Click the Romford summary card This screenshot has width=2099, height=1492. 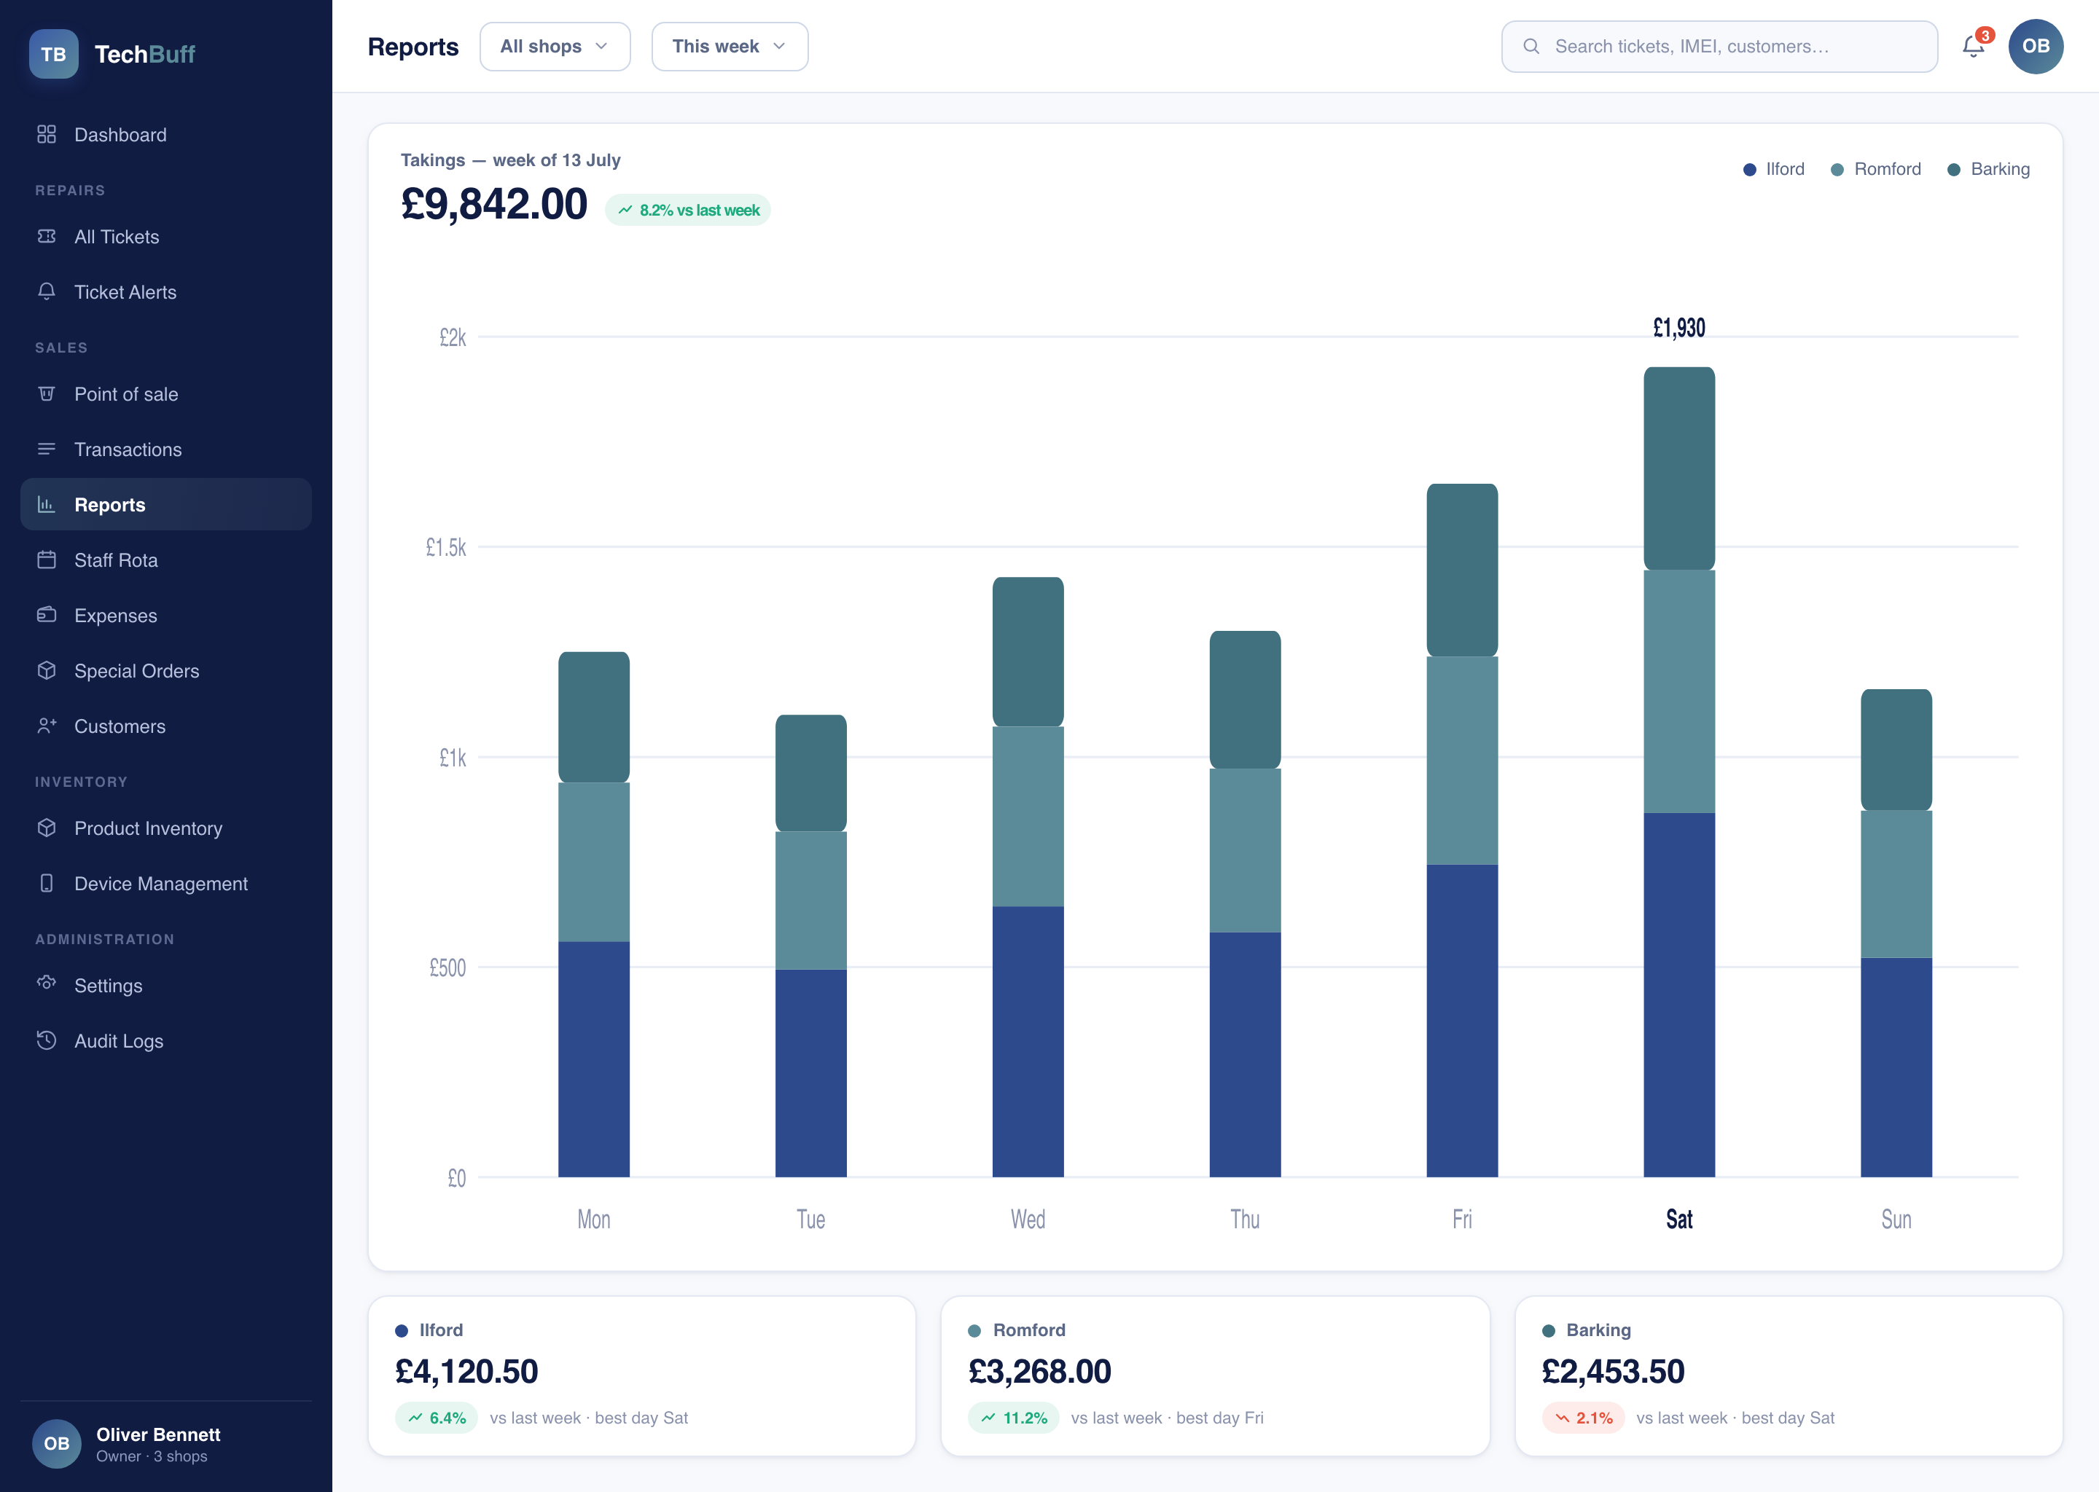point(1215,1375)
